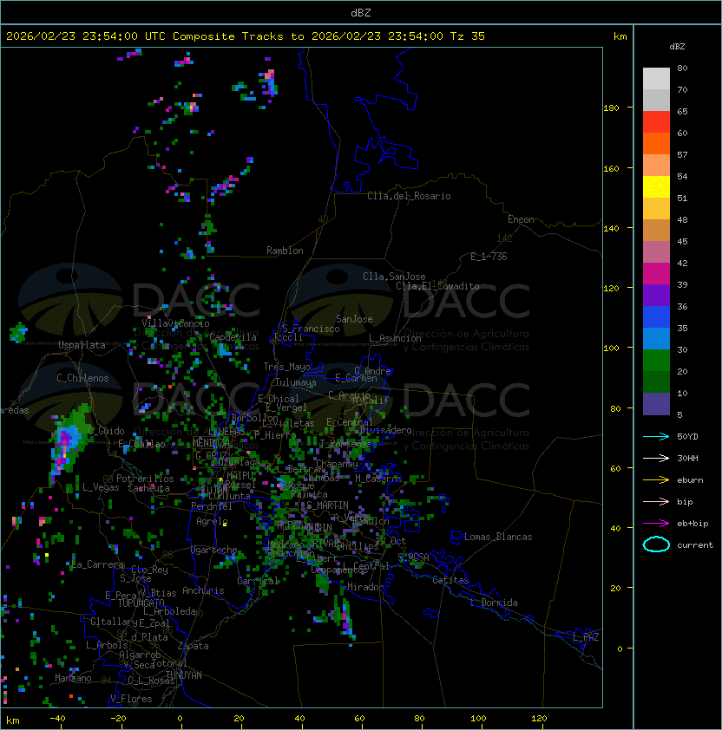Click the 'Divisadero' map label

pos(386,430)
